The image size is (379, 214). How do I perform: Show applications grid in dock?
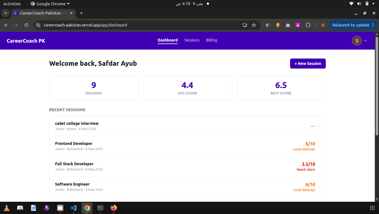coord(372,208)
